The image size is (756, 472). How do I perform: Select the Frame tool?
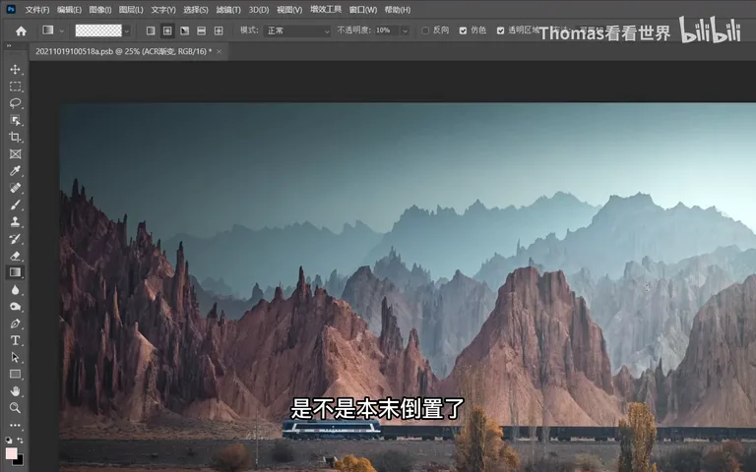point(15,154)
